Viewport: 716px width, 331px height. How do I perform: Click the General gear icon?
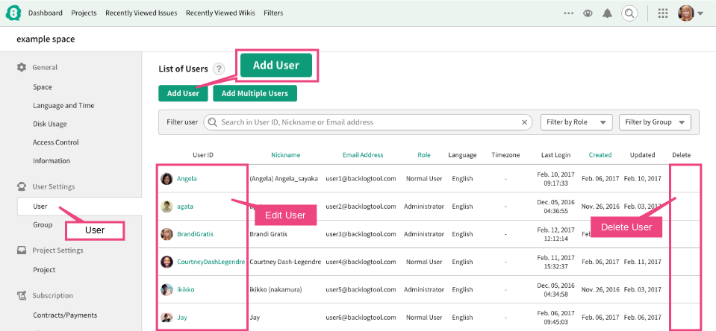(x=22, y=68)
